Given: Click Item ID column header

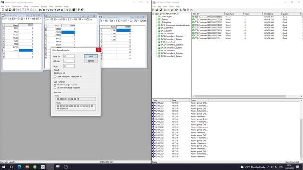Looking at the screenshot, I should click(x=208, y=14).
